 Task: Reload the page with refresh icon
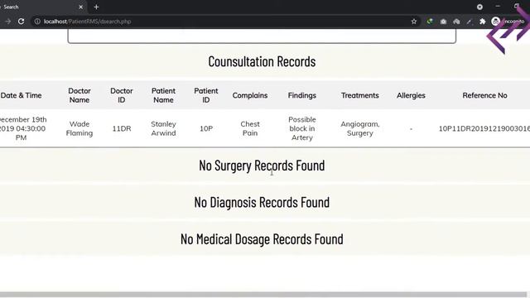(x=21, y=22)
